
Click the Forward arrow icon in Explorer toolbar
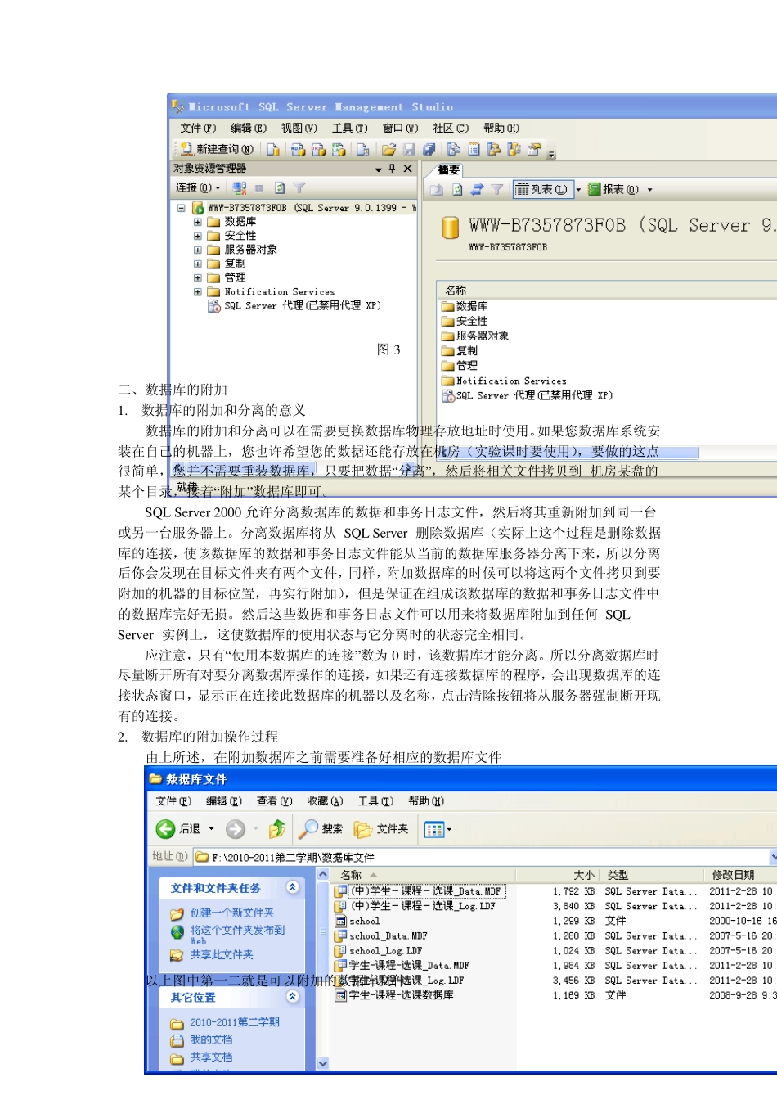[236, 829]
